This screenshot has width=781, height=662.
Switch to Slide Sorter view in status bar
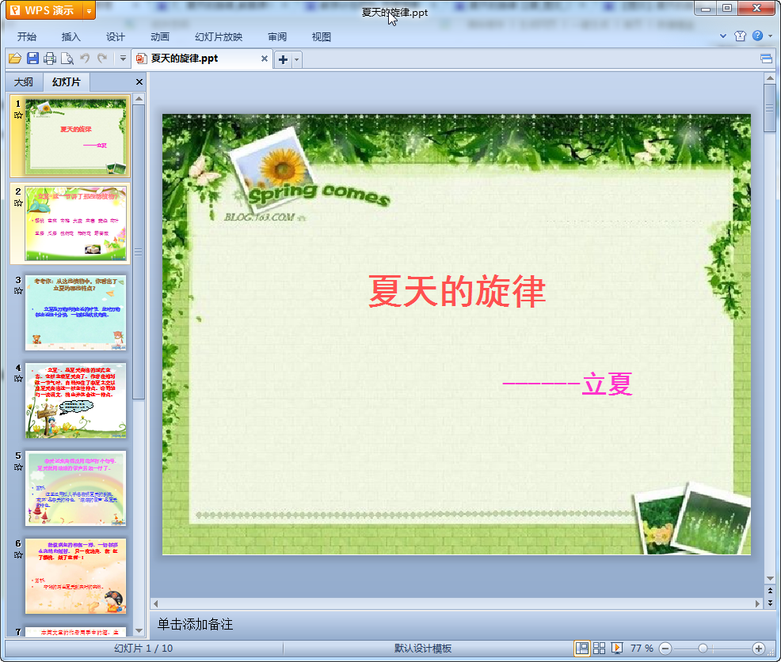click(599, 648)
